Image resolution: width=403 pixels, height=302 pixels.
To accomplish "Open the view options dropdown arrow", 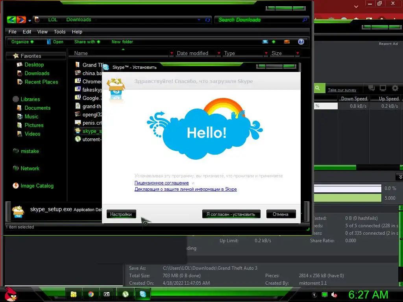I will [274, 42].
